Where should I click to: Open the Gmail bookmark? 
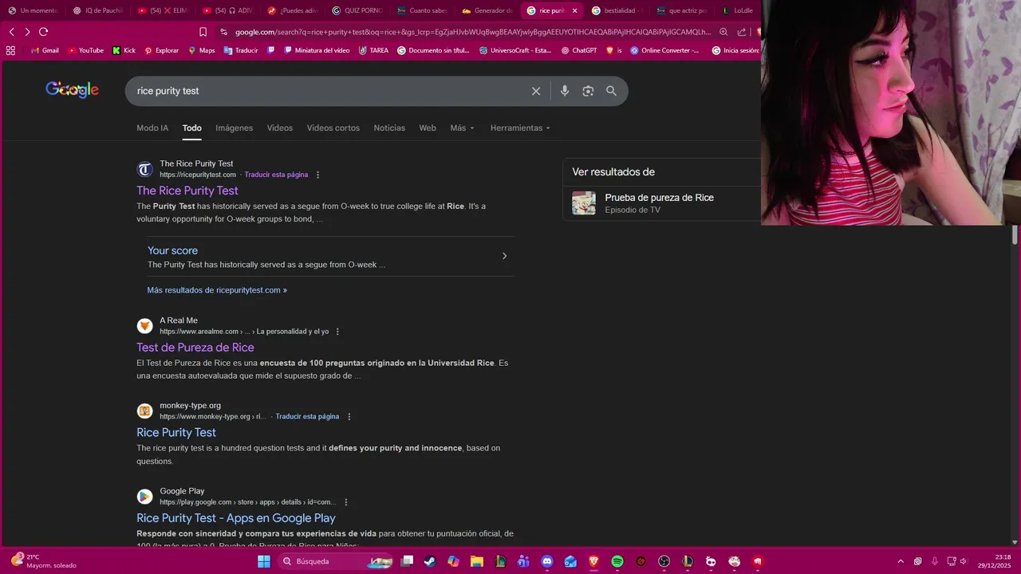click(45, 50)
